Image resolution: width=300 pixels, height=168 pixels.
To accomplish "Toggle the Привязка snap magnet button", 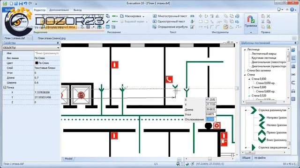I will 250,21.
